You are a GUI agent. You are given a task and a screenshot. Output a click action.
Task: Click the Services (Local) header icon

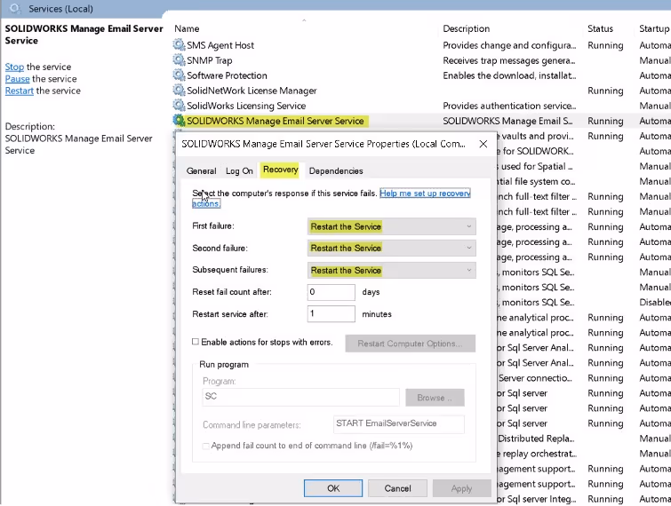pos(15,8)
